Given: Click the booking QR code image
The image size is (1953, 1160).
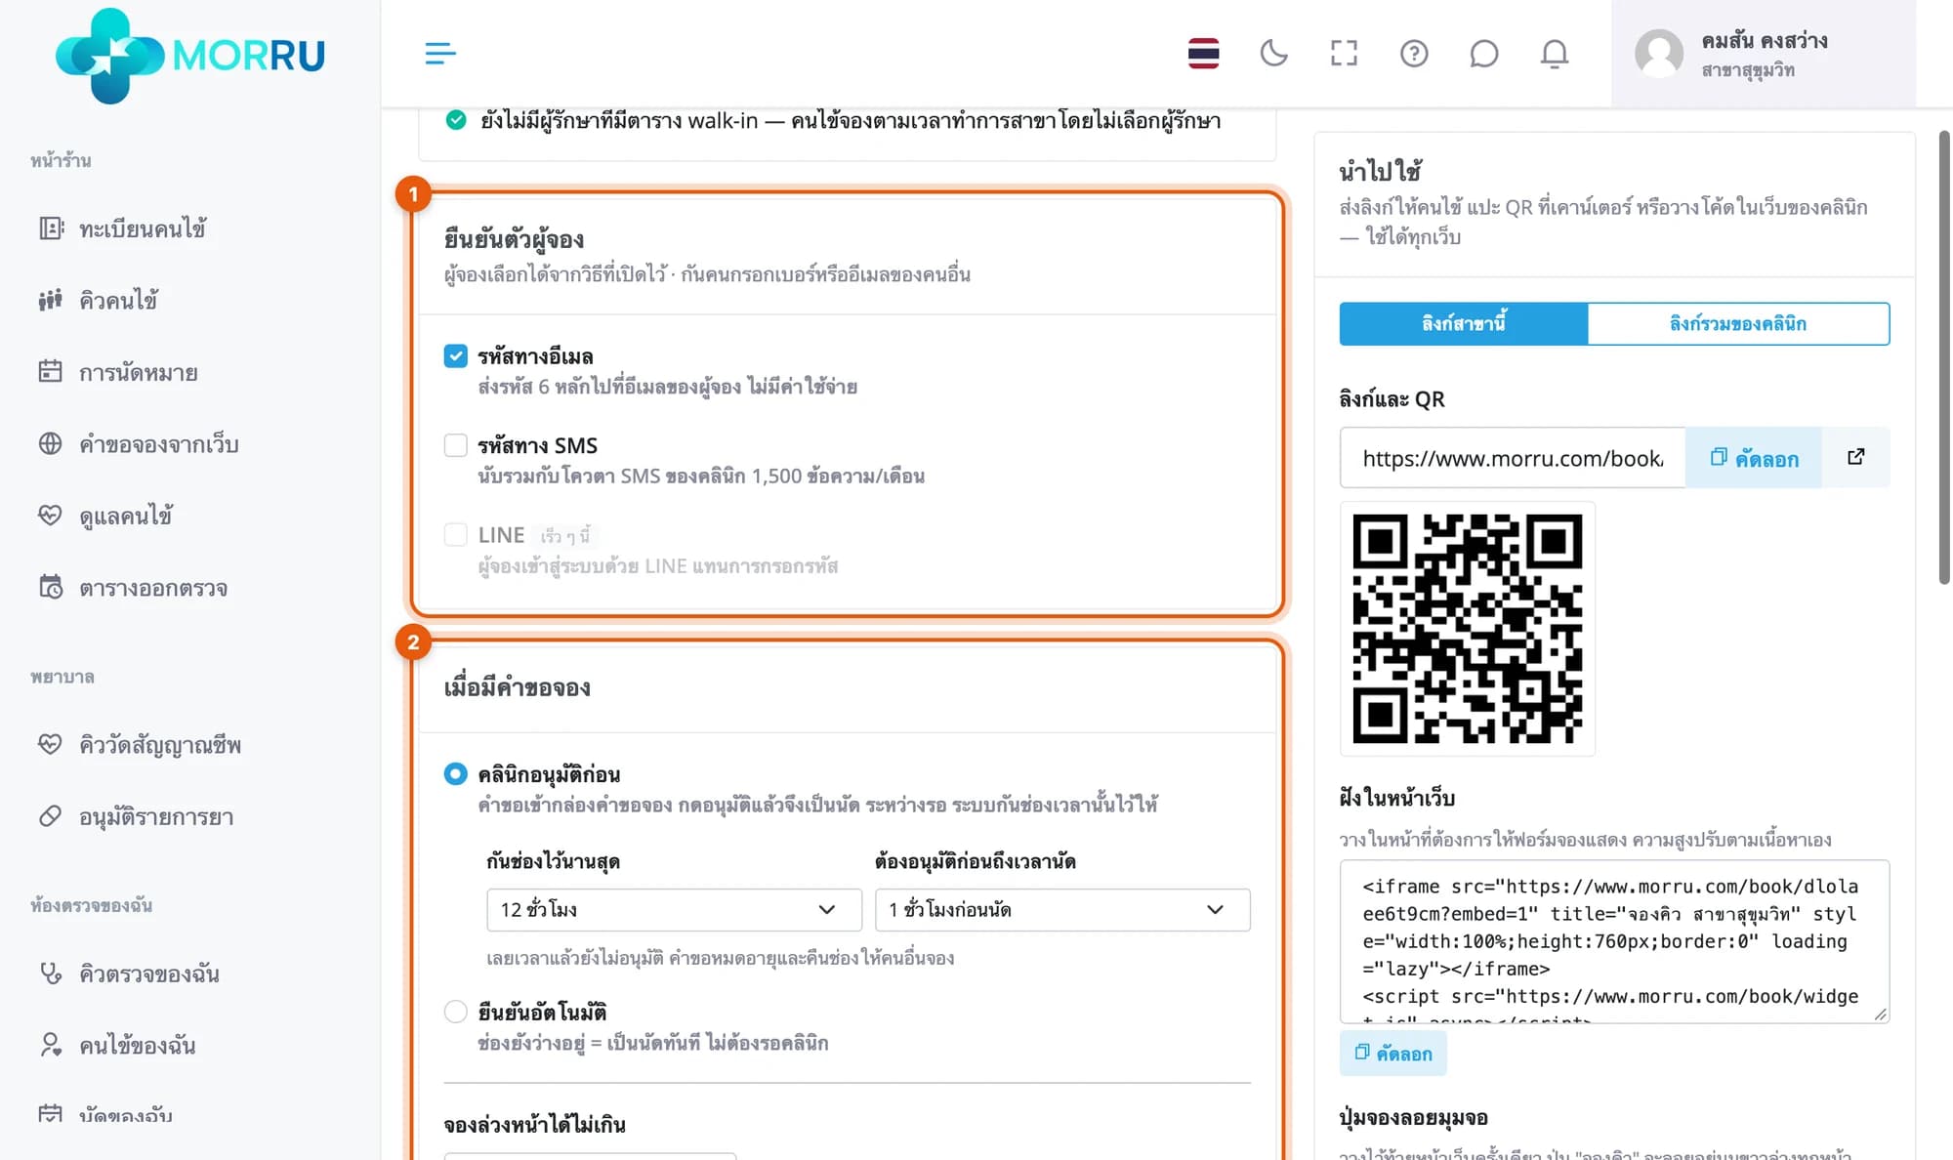Looking at the screenshot, I should pos(1467,629).
